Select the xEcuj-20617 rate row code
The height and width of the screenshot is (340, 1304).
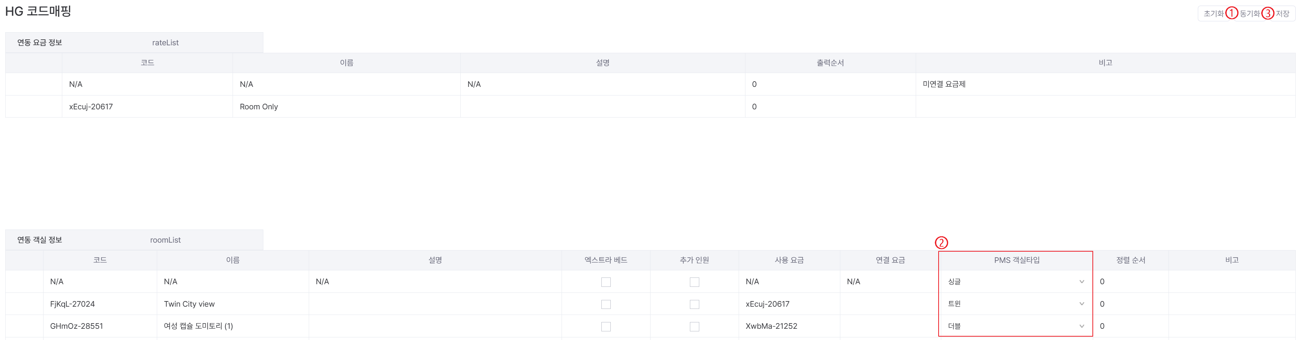click(91, 107)
